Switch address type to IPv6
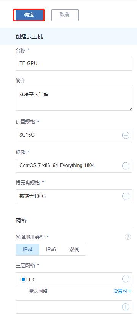The image size is (137, 315). tap(51, 249)
